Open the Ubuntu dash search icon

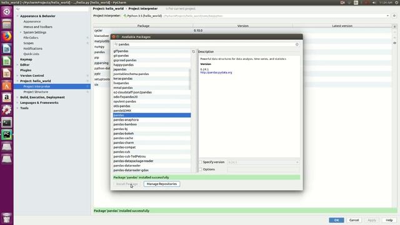7,12
